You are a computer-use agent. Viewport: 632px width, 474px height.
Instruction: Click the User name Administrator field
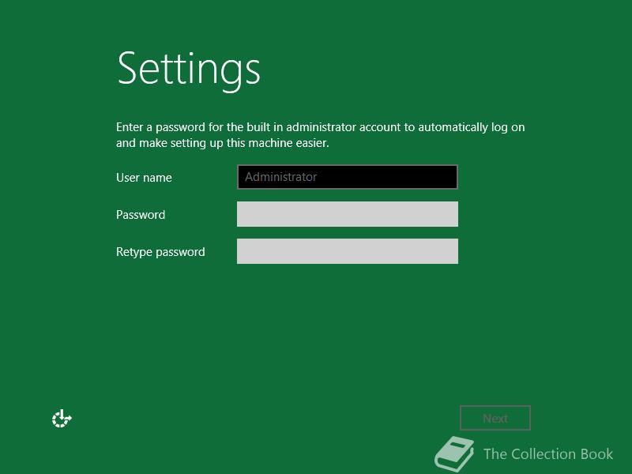348,176
